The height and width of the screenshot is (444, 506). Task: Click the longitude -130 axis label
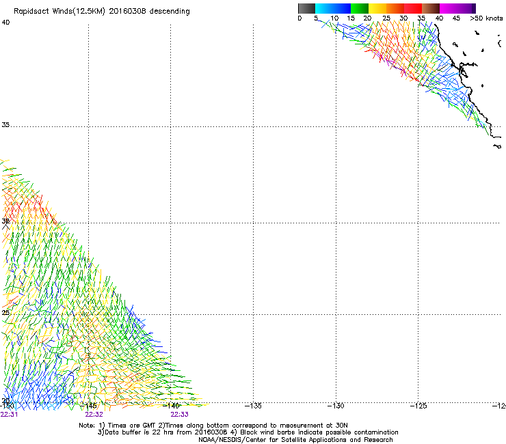(x=336, y=406)
